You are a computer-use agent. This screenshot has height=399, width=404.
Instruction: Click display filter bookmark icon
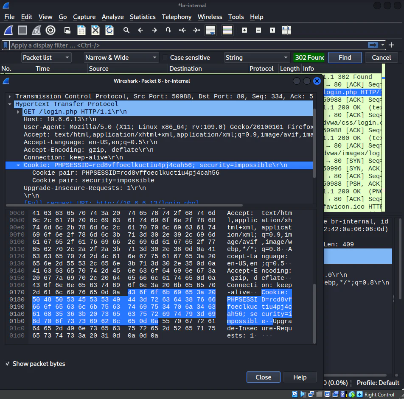click(6, 45)
